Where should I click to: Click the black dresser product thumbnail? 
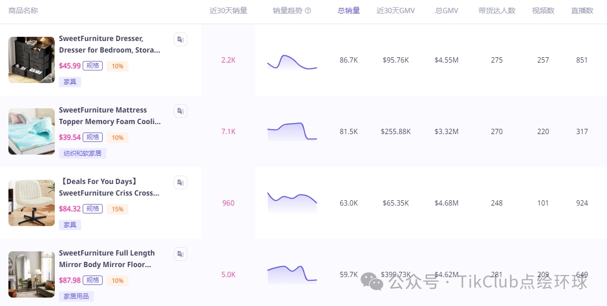click(32, 60)
